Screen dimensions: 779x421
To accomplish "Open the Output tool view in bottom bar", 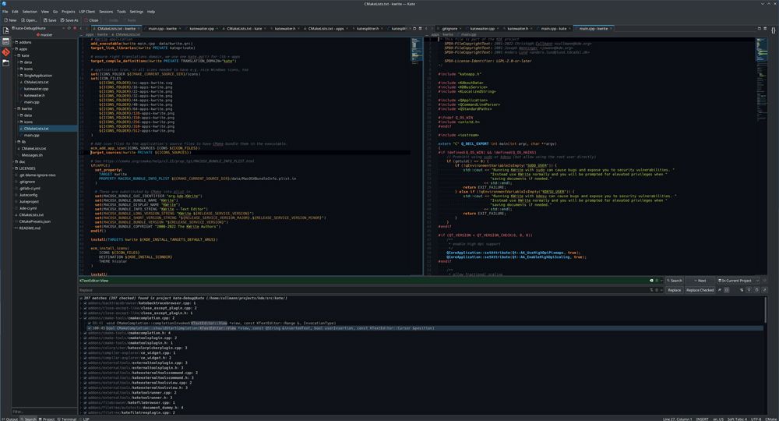I will 9,419.
